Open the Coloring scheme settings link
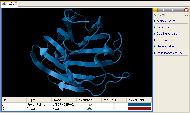 [x=167, y=34]
